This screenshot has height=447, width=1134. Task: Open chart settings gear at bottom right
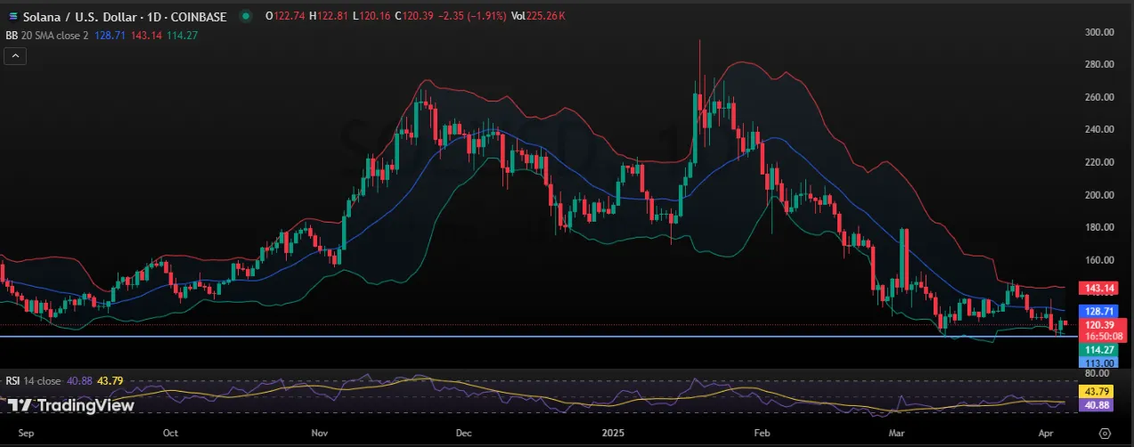click(x=1105, y=433)
